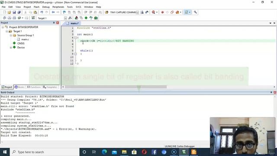This screenshot has width=277, height=156.
Task: Select the Project panel tab
Action: coord(7,87)
